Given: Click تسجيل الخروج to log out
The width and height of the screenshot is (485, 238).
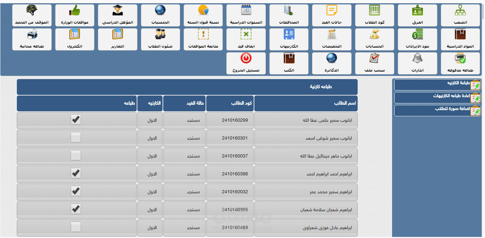Looking at the screenshot, I should 246,63.
